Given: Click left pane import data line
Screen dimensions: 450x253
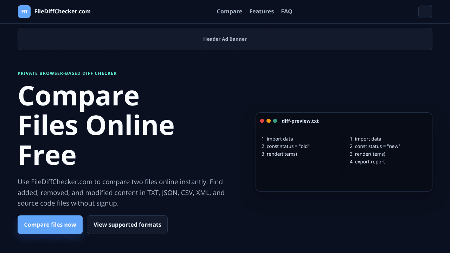Looking at the screenshot, I should click(x=277, y=139).
